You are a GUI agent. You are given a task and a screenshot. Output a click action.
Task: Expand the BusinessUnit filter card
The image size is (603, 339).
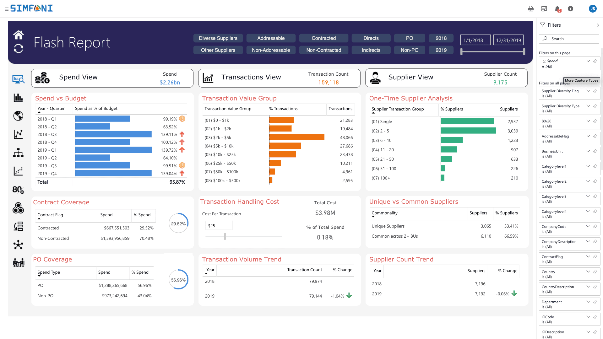(x=588, y=151)
